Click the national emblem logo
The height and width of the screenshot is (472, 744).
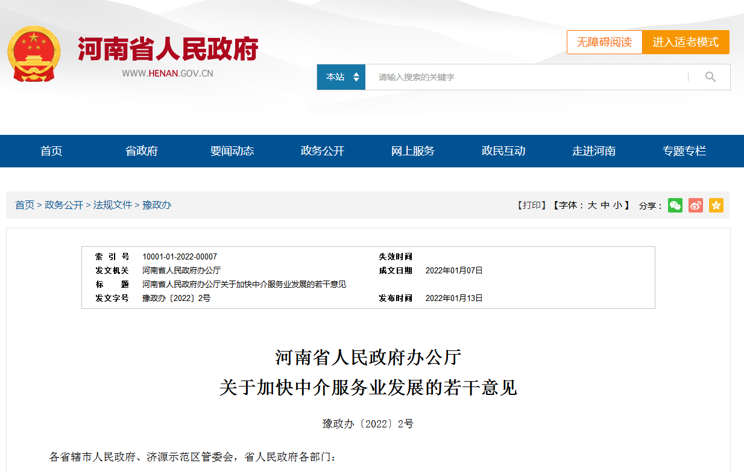pyautogui.click(x=34, y=54)
